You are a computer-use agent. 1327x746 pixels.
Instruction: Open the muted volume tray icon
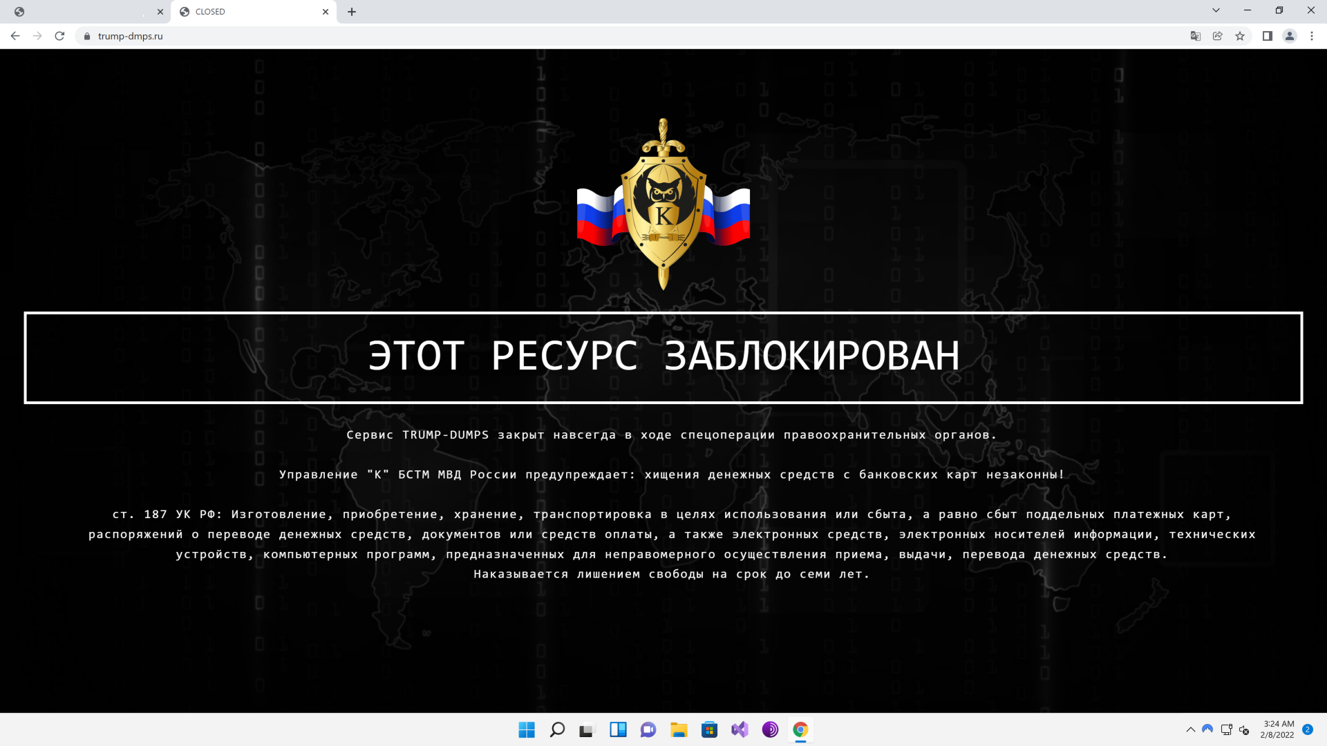[1244, 729]
